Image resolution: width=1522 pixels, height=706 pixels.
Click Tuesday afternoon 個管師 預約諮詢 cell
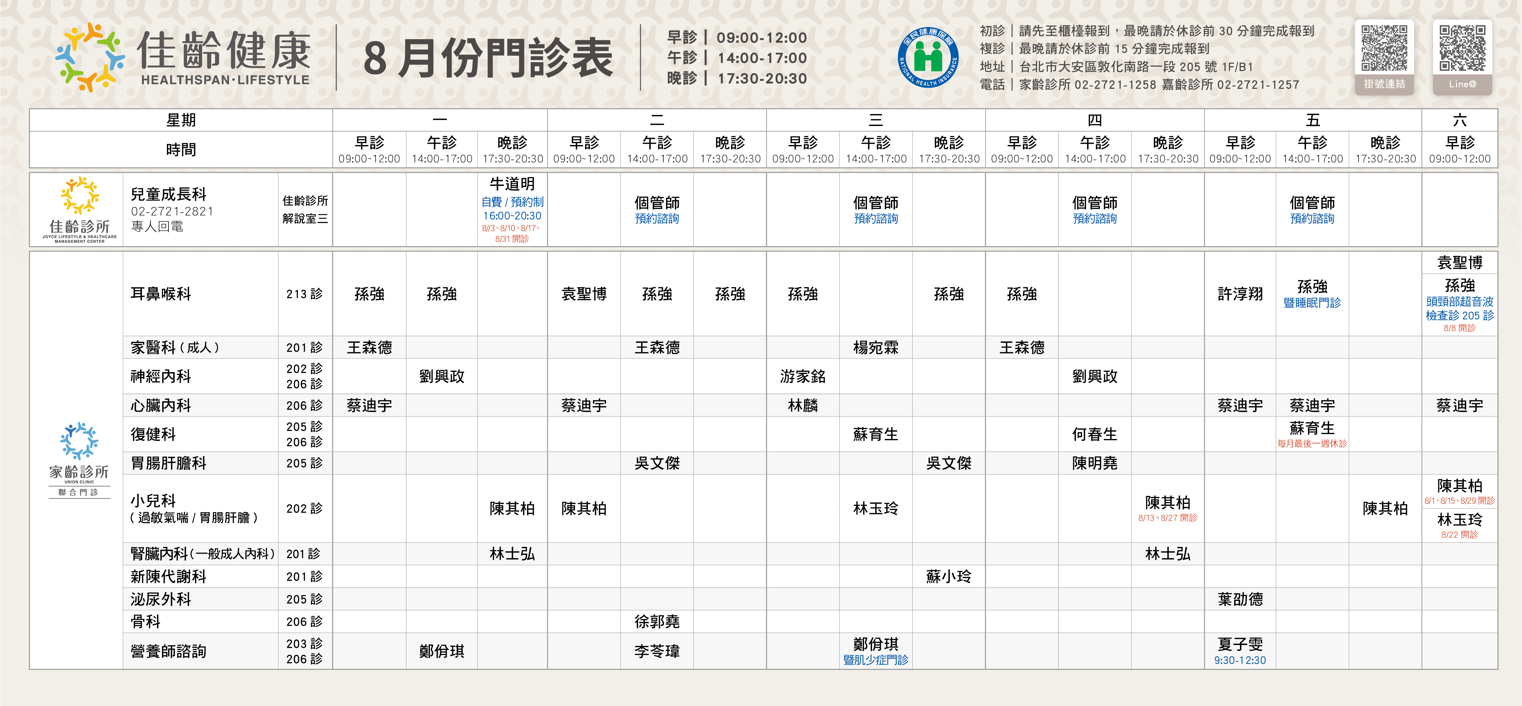point(657,210)
